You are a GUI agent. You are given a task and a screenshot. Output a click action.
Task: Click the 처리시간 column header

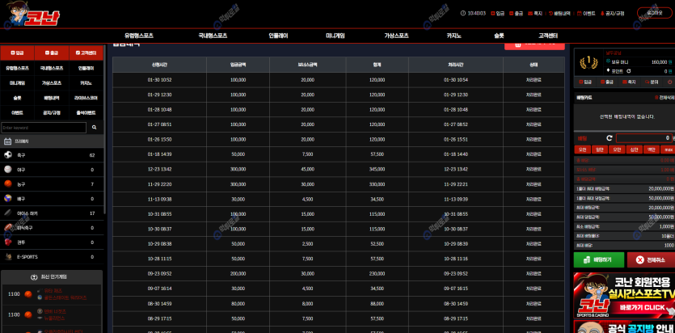[455, 65]
